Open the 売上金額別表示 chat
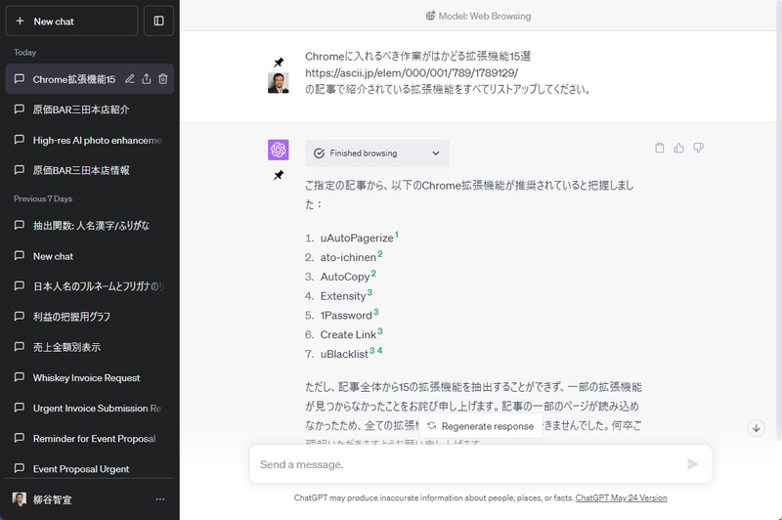This screenshot has height=520, width=782. tap(90, 347)
